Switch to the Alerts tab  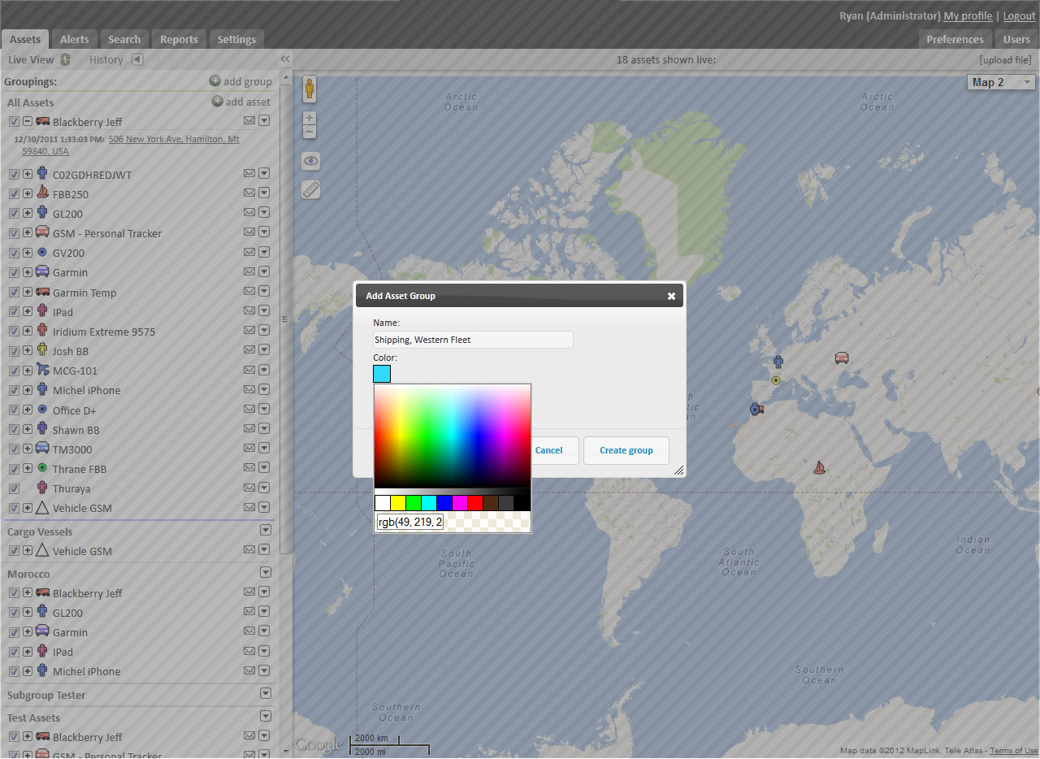[75, 39]
